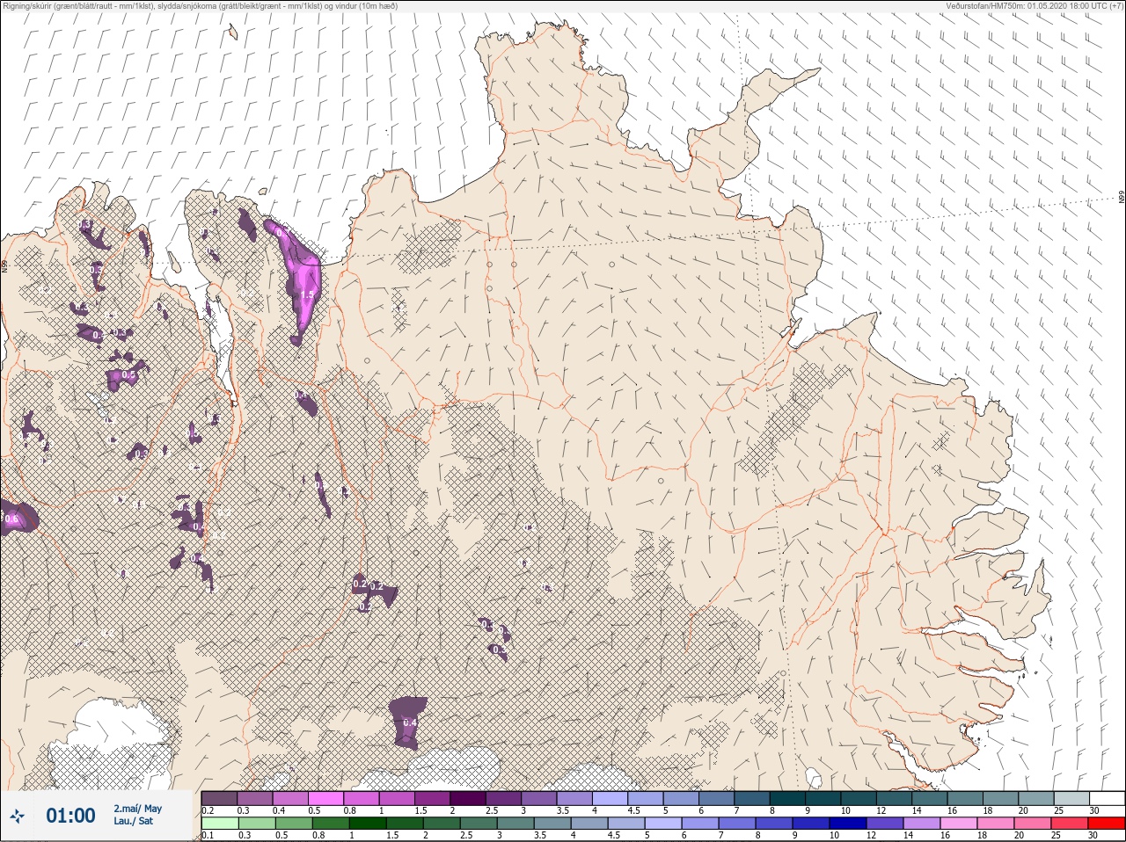Click the bright pink 0.5 swatch in upper legend
The image size is (1126, 842).
[325, 798]
